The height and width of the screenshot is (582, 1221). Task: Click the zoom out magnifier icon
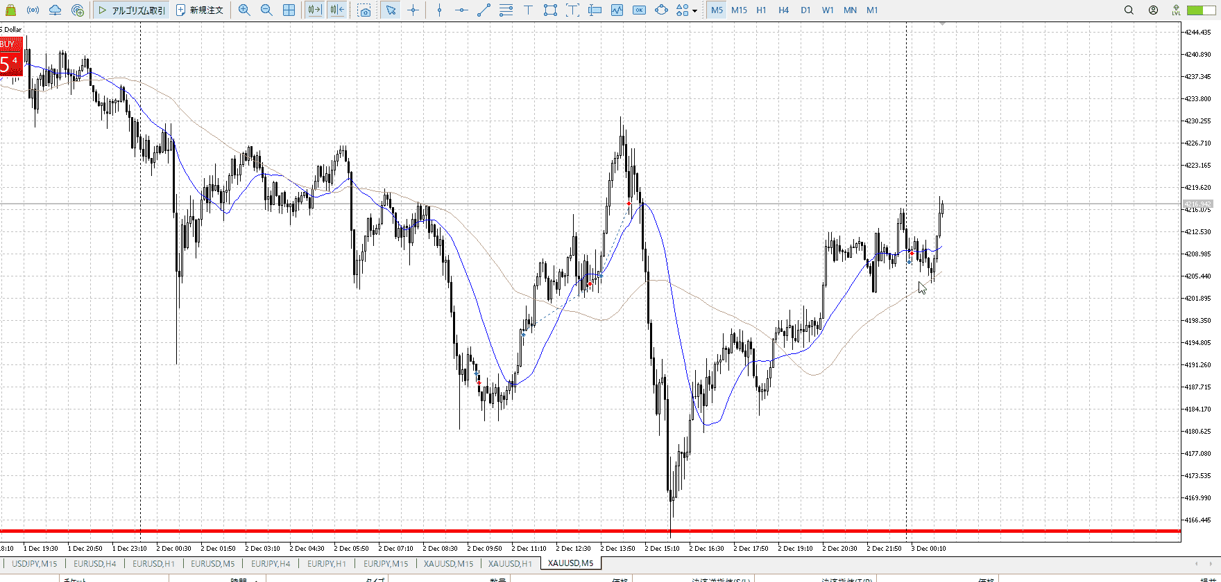click(266, 10)
